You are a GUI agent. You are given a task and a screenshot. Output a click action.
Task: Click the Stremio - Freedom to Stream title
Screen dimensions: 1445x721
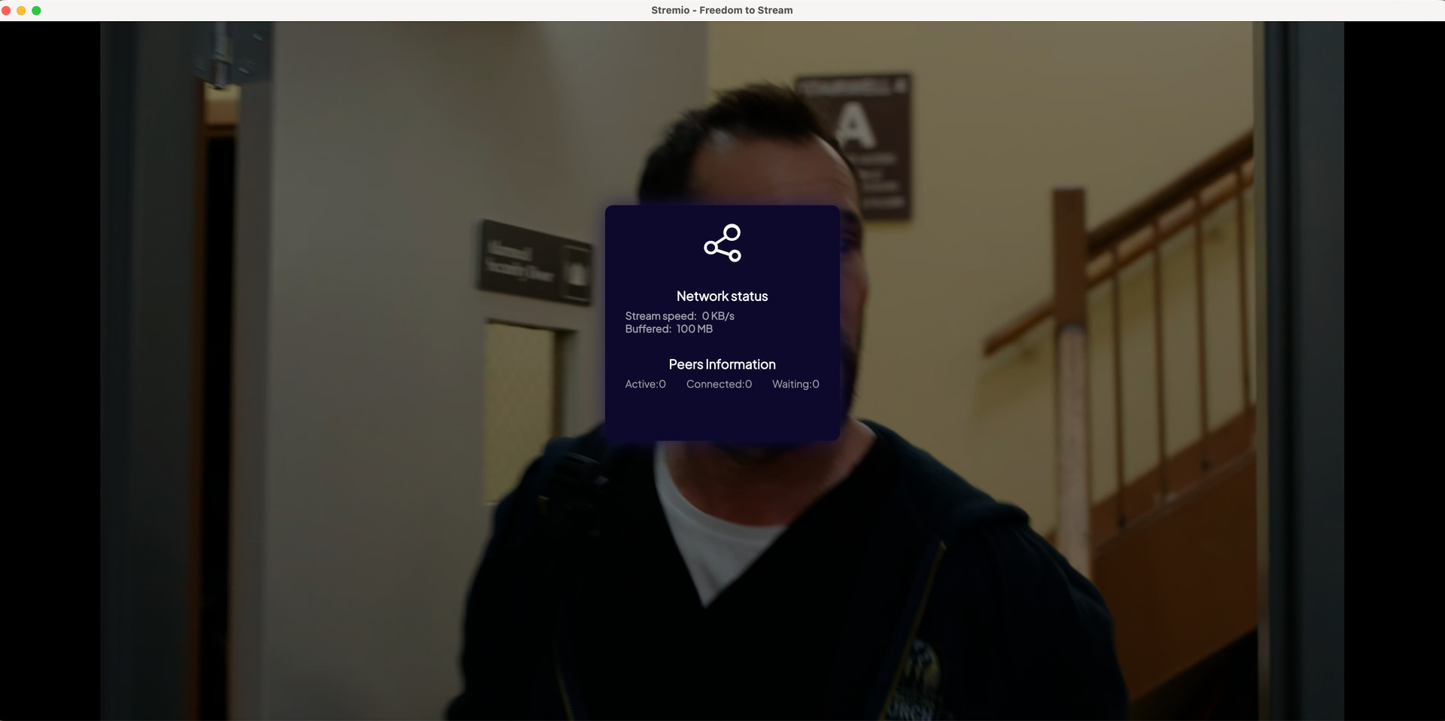722,11
